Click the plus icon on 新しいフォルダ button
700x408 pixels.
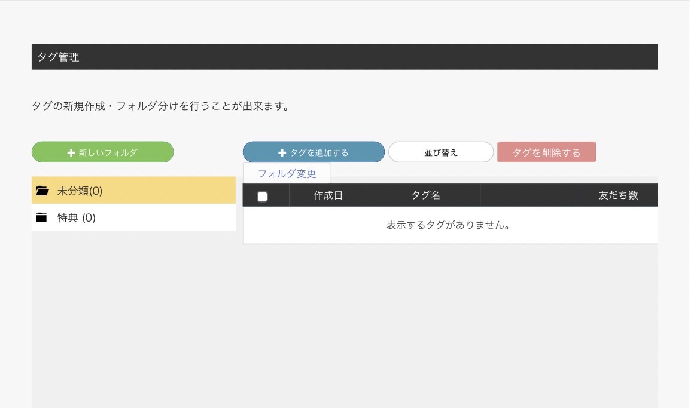click(x=71, y=152)
